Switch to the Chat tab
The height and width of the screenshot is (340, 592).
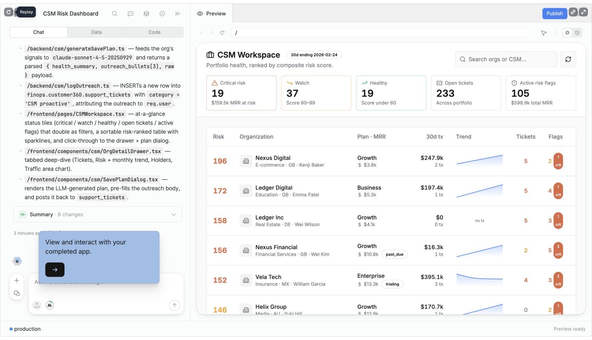click(39, 32)
